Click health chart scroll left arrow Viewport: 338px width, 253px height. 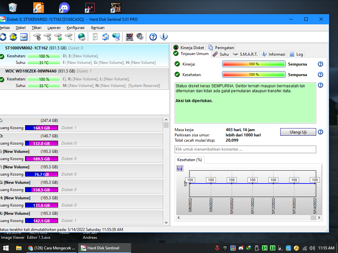point(179,218)
